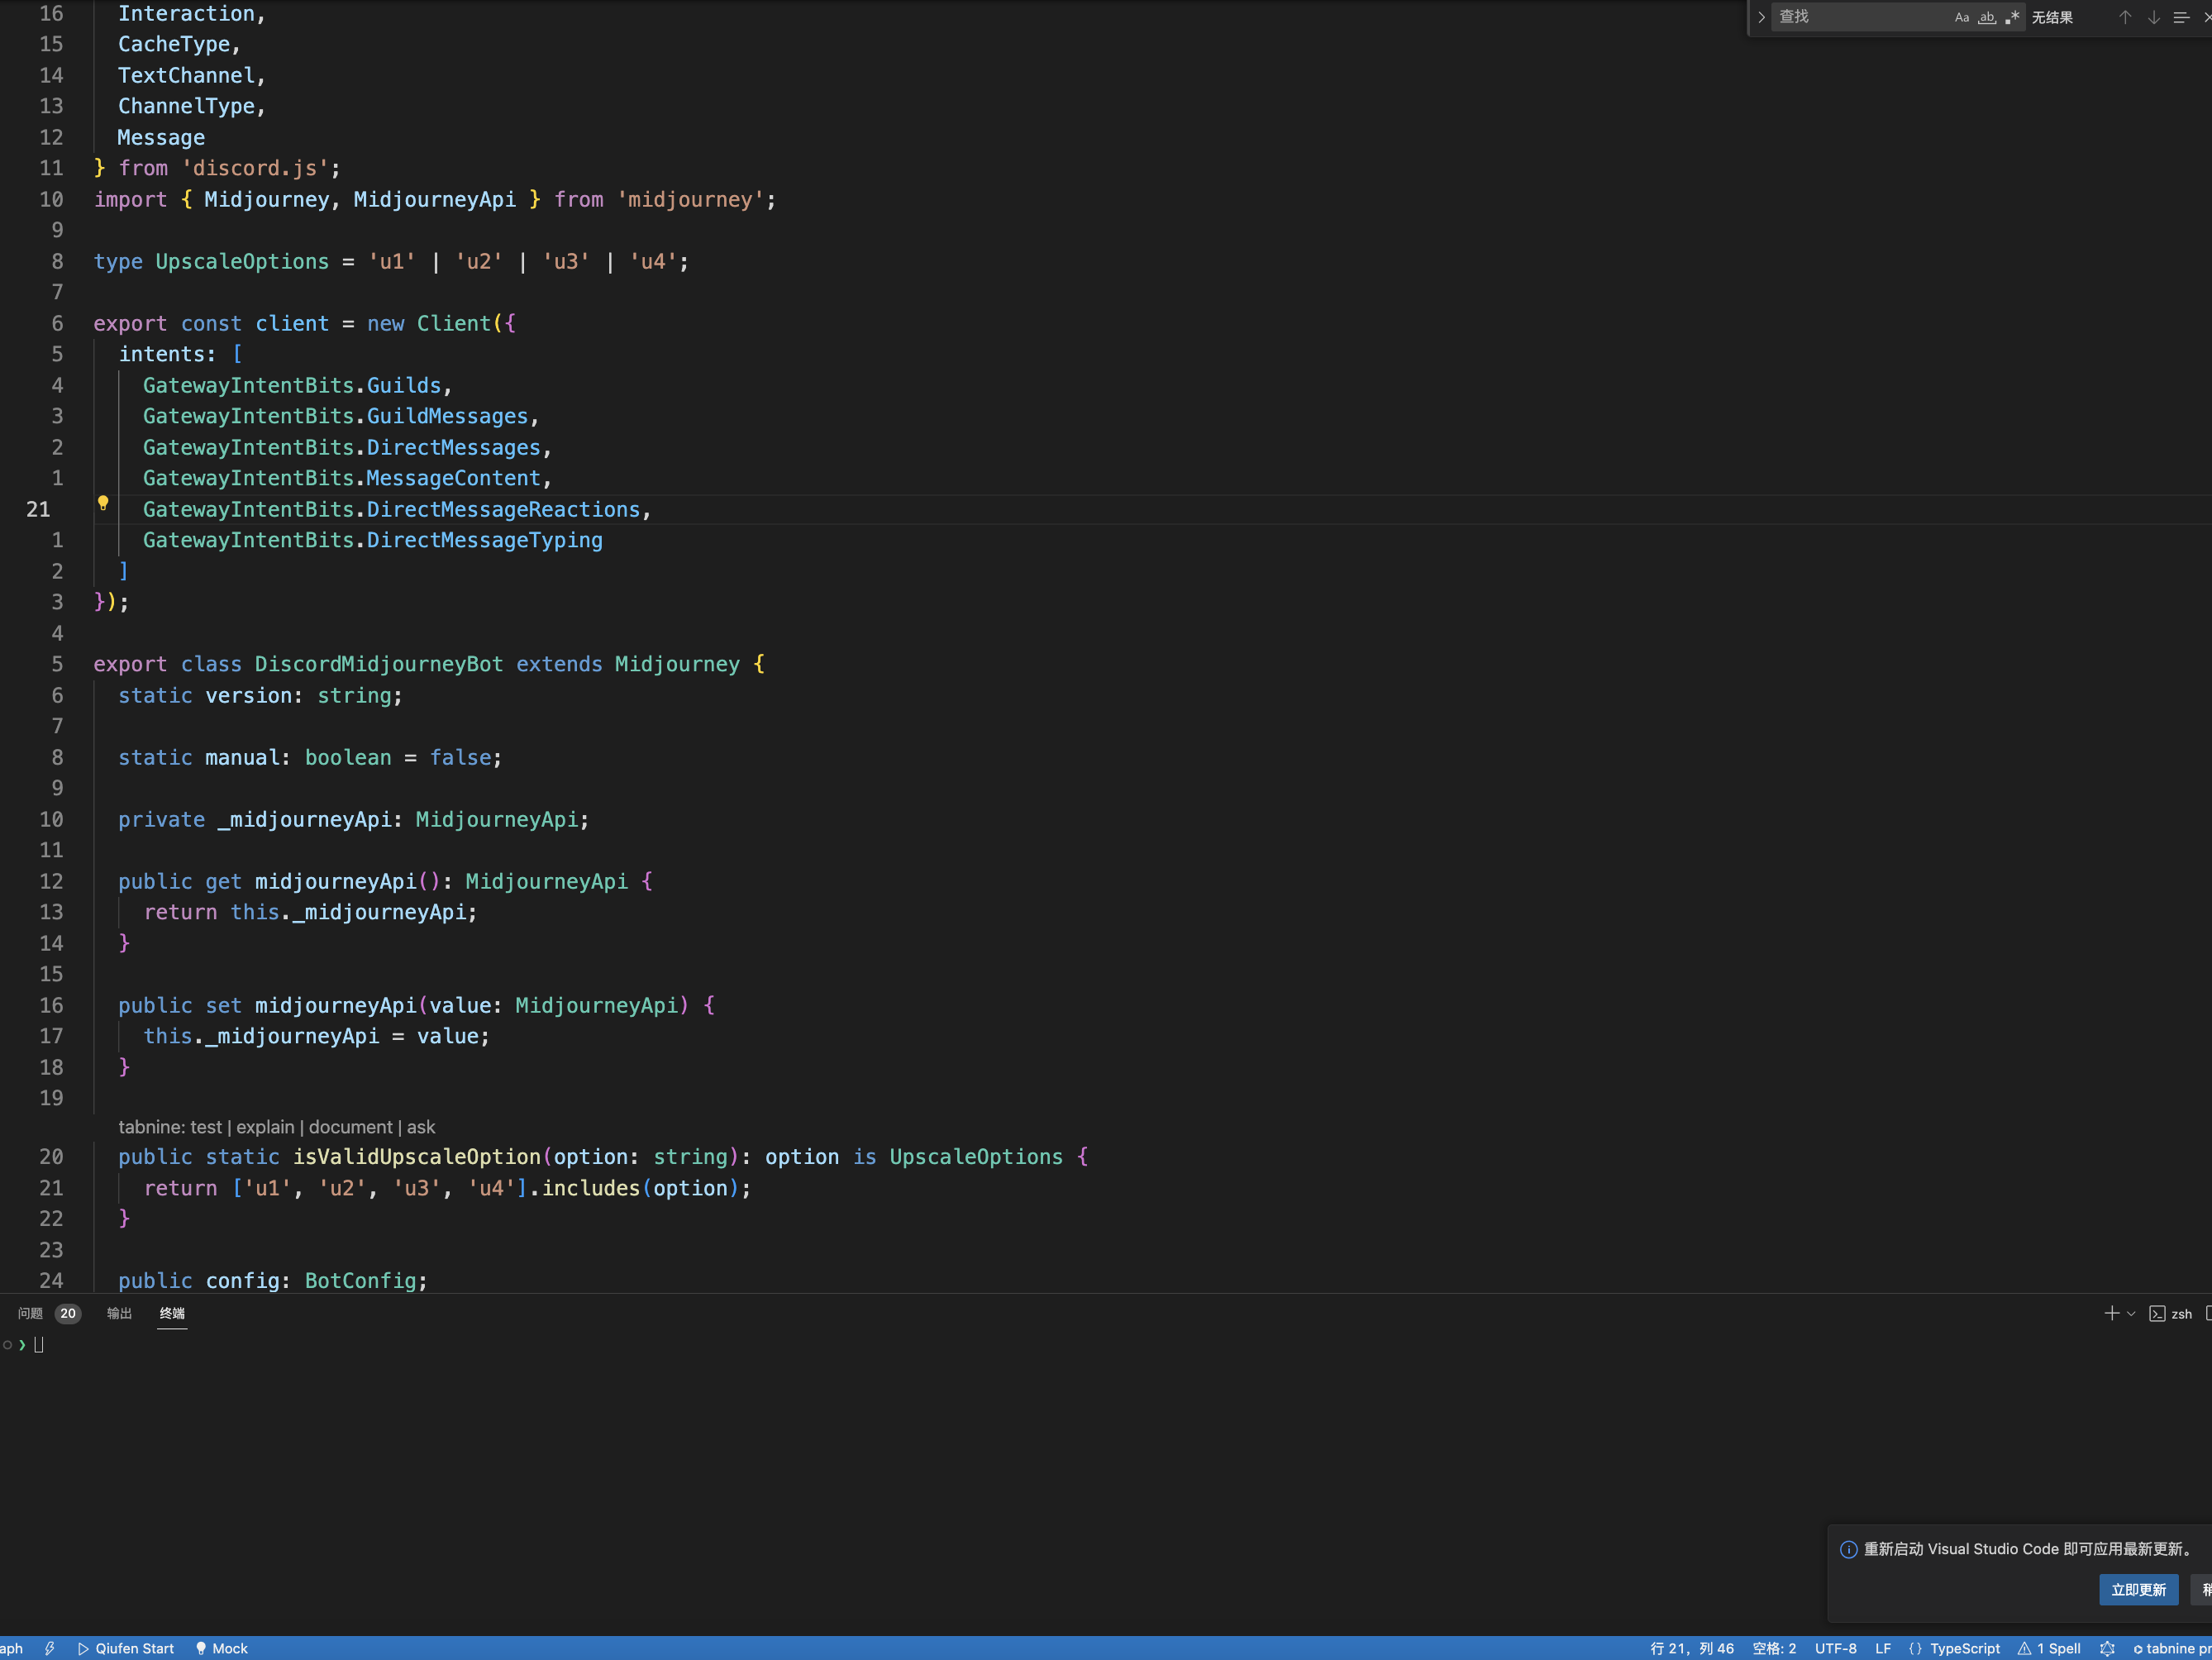Image resolution: width=2212 pixels, height=1660 pixels.
Task: Toggle regular expression search option
Action: 2012,17
